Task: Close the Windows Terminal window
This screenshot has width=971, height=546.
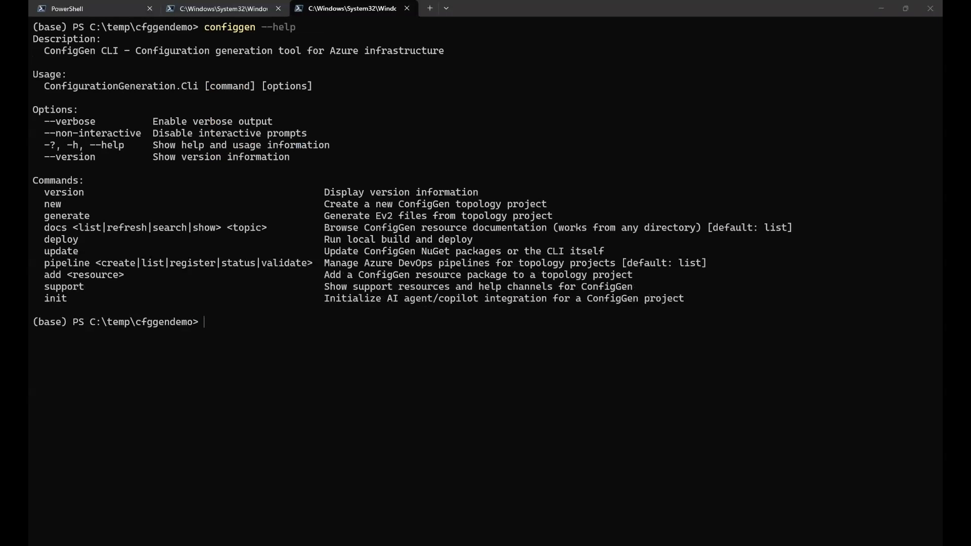Action: [930, 8]
